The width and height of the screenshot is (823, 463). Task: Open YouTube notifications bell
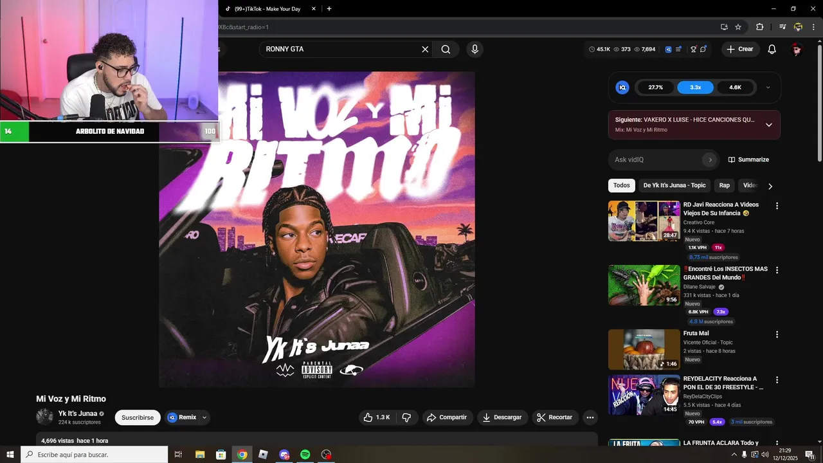(772, 50)
